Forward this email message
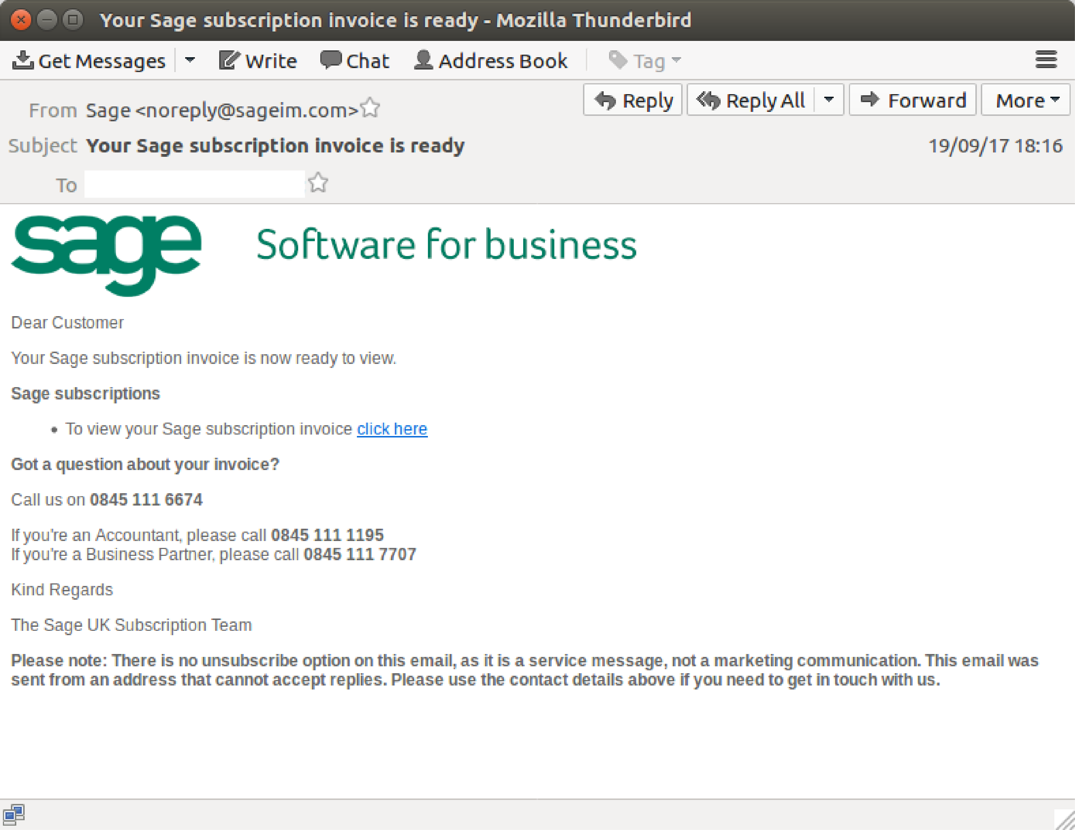1075x830 pixels. (913, 100)
